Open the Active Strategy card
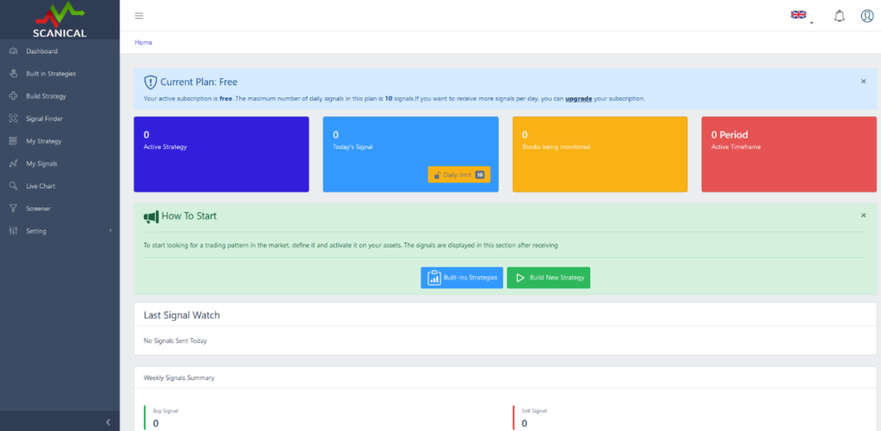The height and width of the screenshot is (431, 881). [x=221, y=155]
